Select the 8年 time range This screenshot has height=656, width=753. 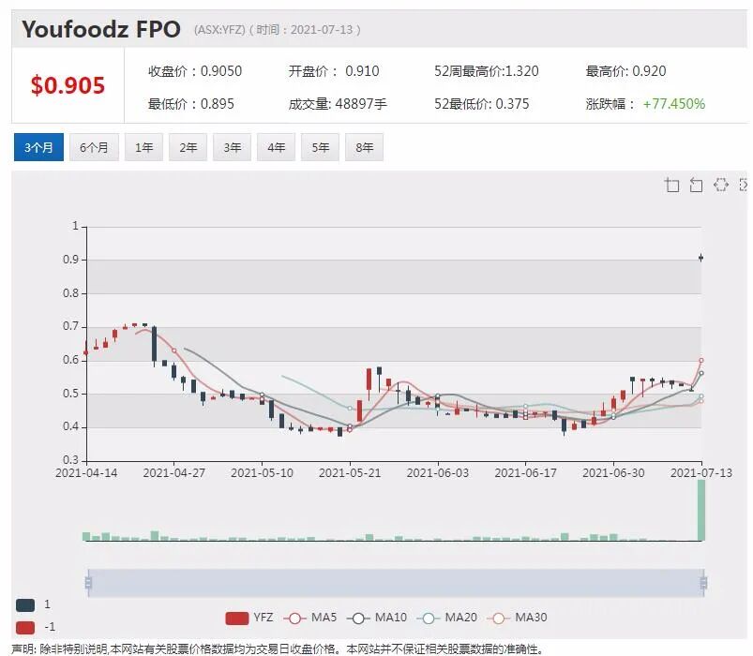[x=365, y=147]
